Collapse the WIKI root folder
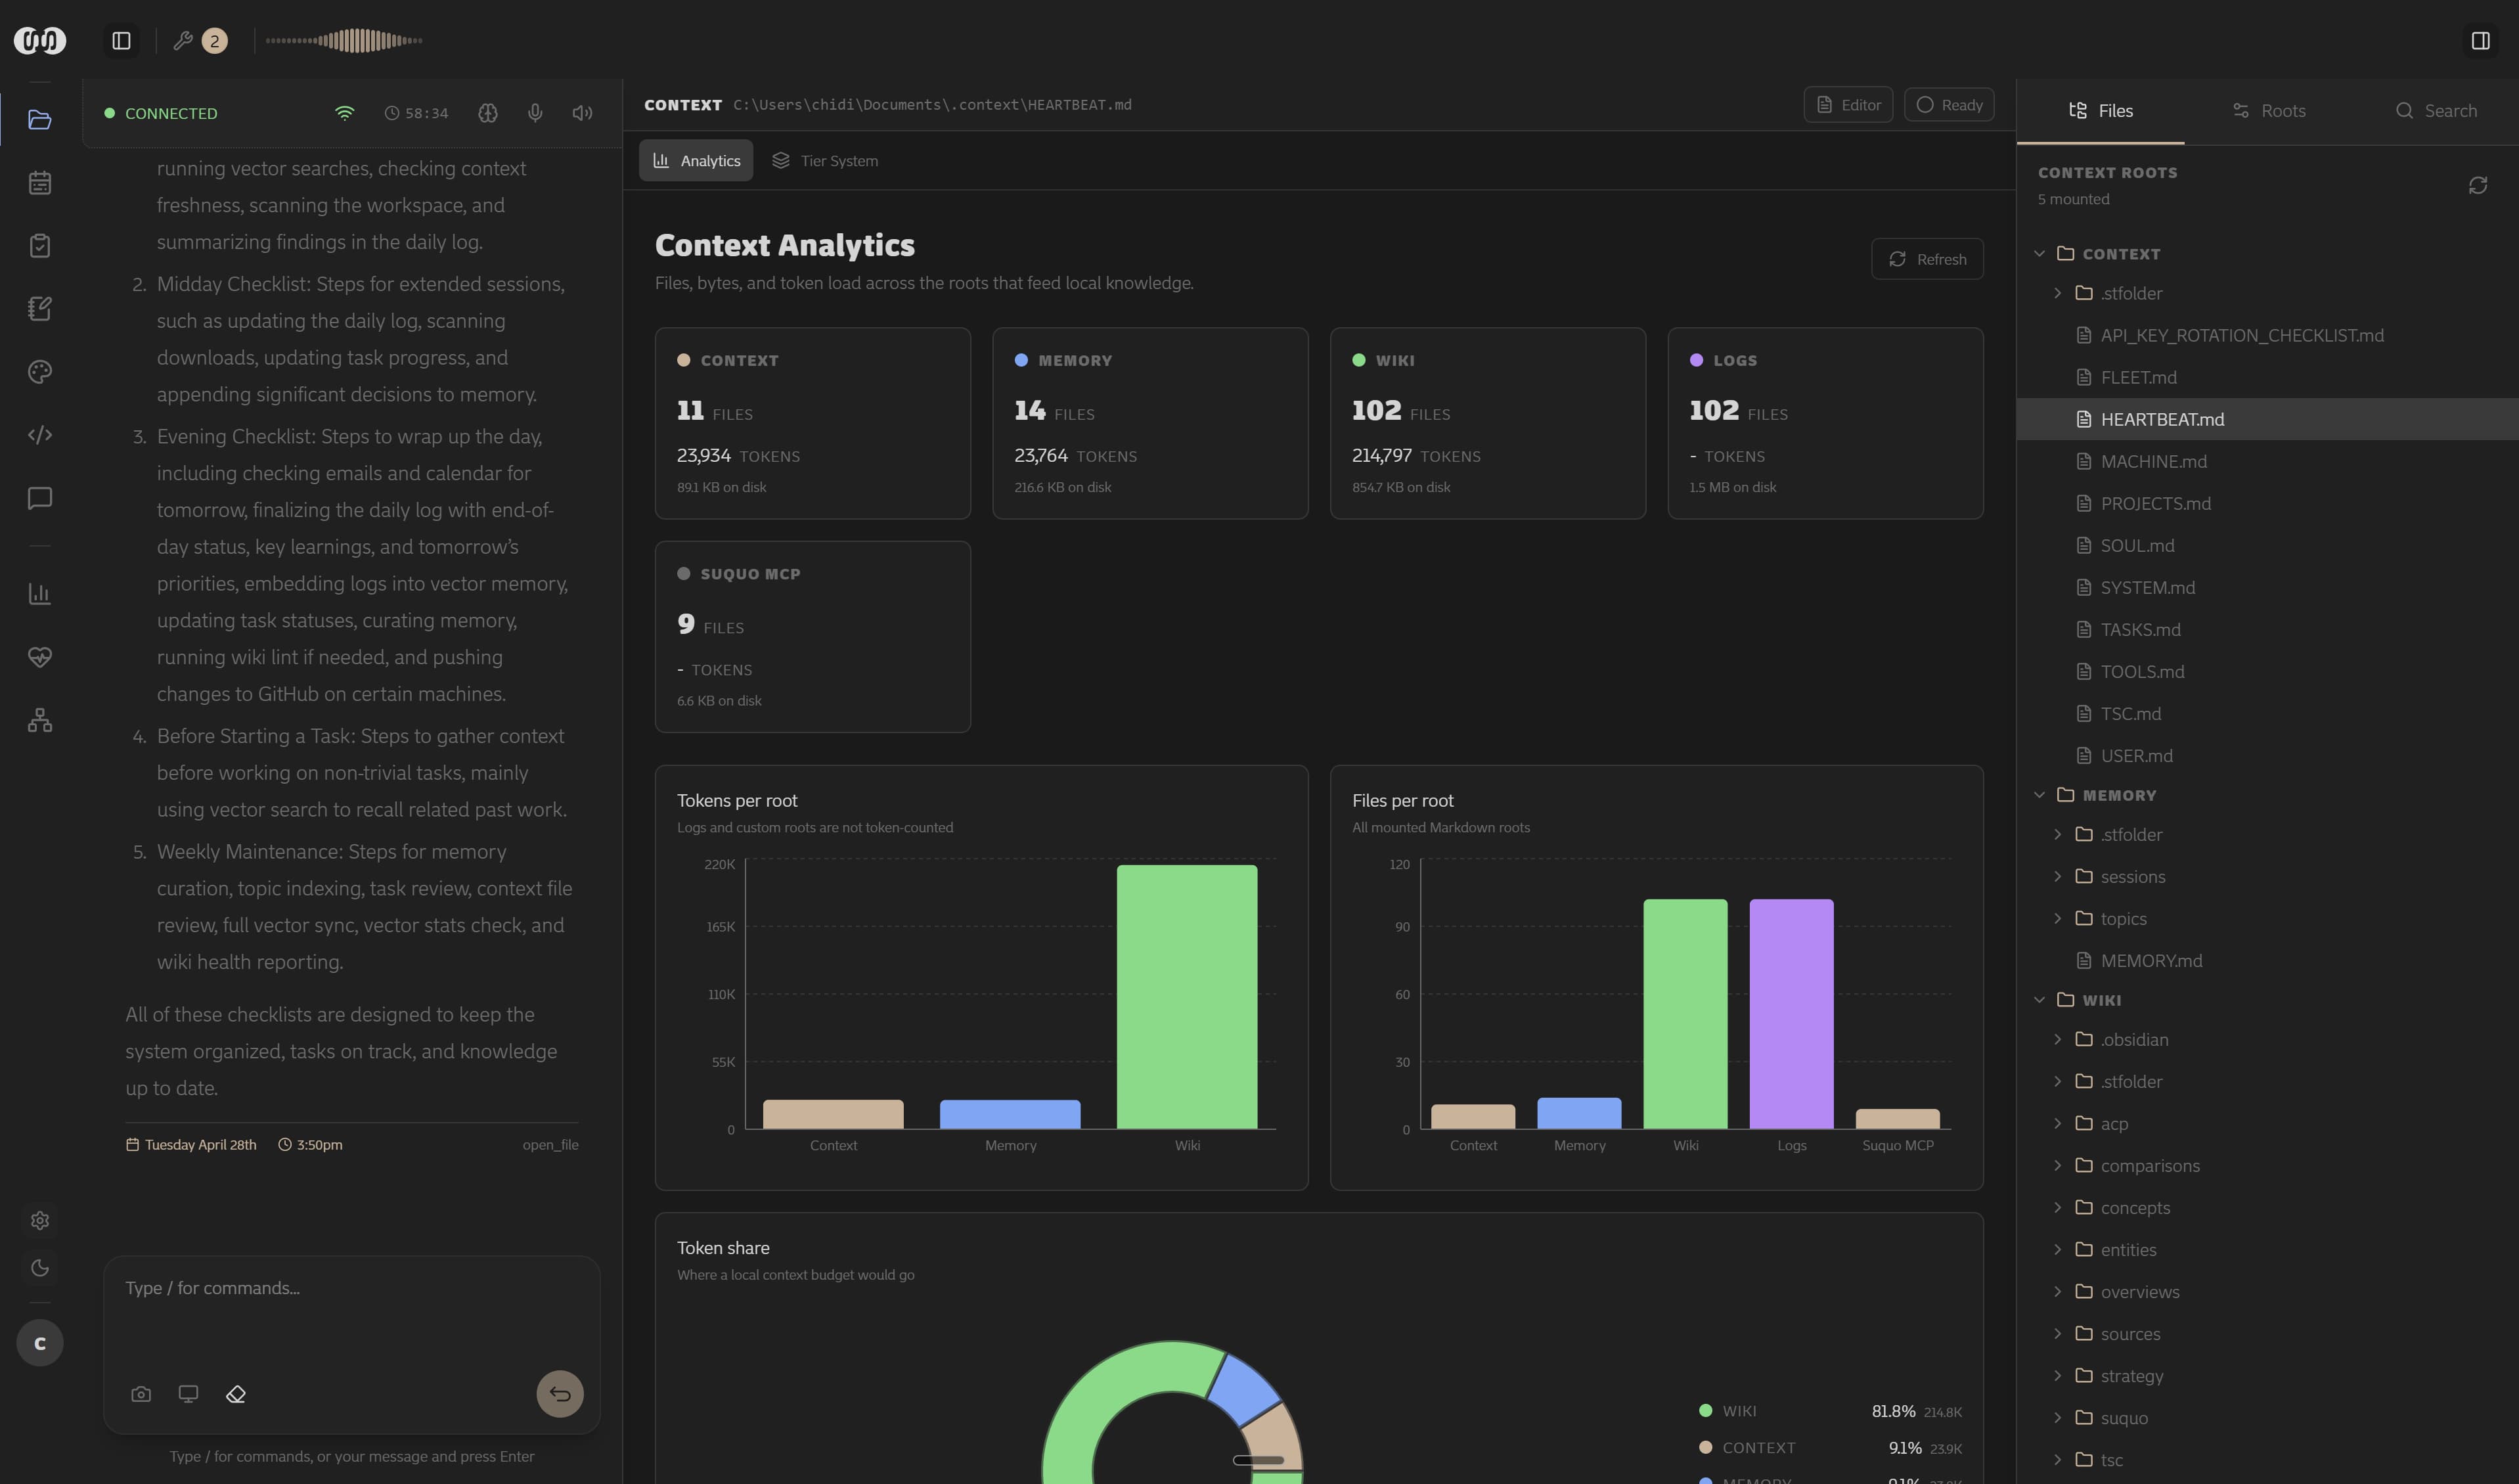This screenshot has height=1484, width=2519. tap(2040, 1000)
